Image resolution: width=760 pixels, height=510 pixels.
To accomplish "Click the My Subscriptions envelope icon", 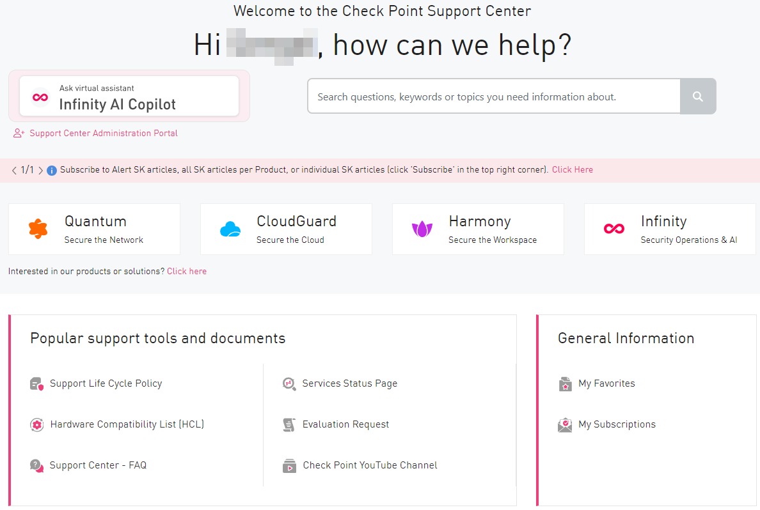I will point(565,424).
